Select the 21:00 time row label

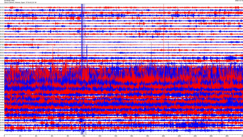[x=2, y=117]
